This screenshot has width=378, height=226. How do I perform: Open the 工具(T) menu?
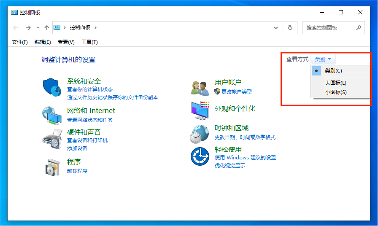[89, 42]
